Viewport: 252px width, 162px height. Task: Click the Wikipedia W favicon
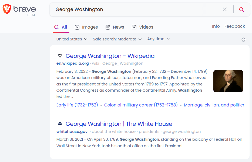point(60,56)
